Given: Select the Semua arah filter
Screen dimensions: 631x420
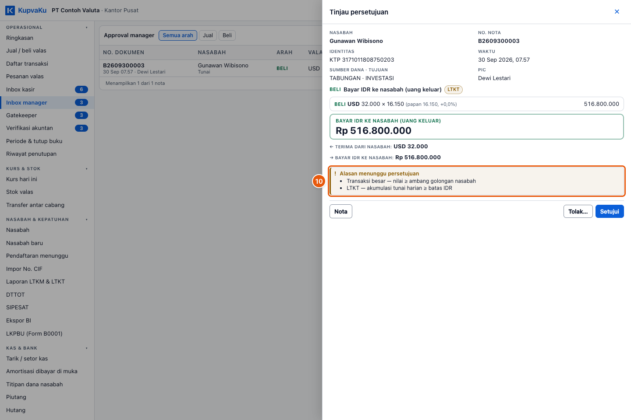Looking at the screenshot, I should click(178, 35).
